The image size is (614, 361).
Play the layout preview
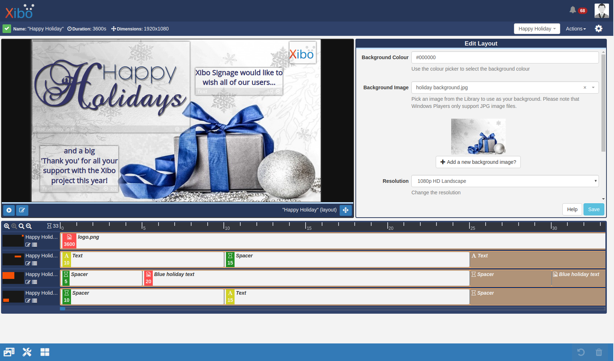9,210
